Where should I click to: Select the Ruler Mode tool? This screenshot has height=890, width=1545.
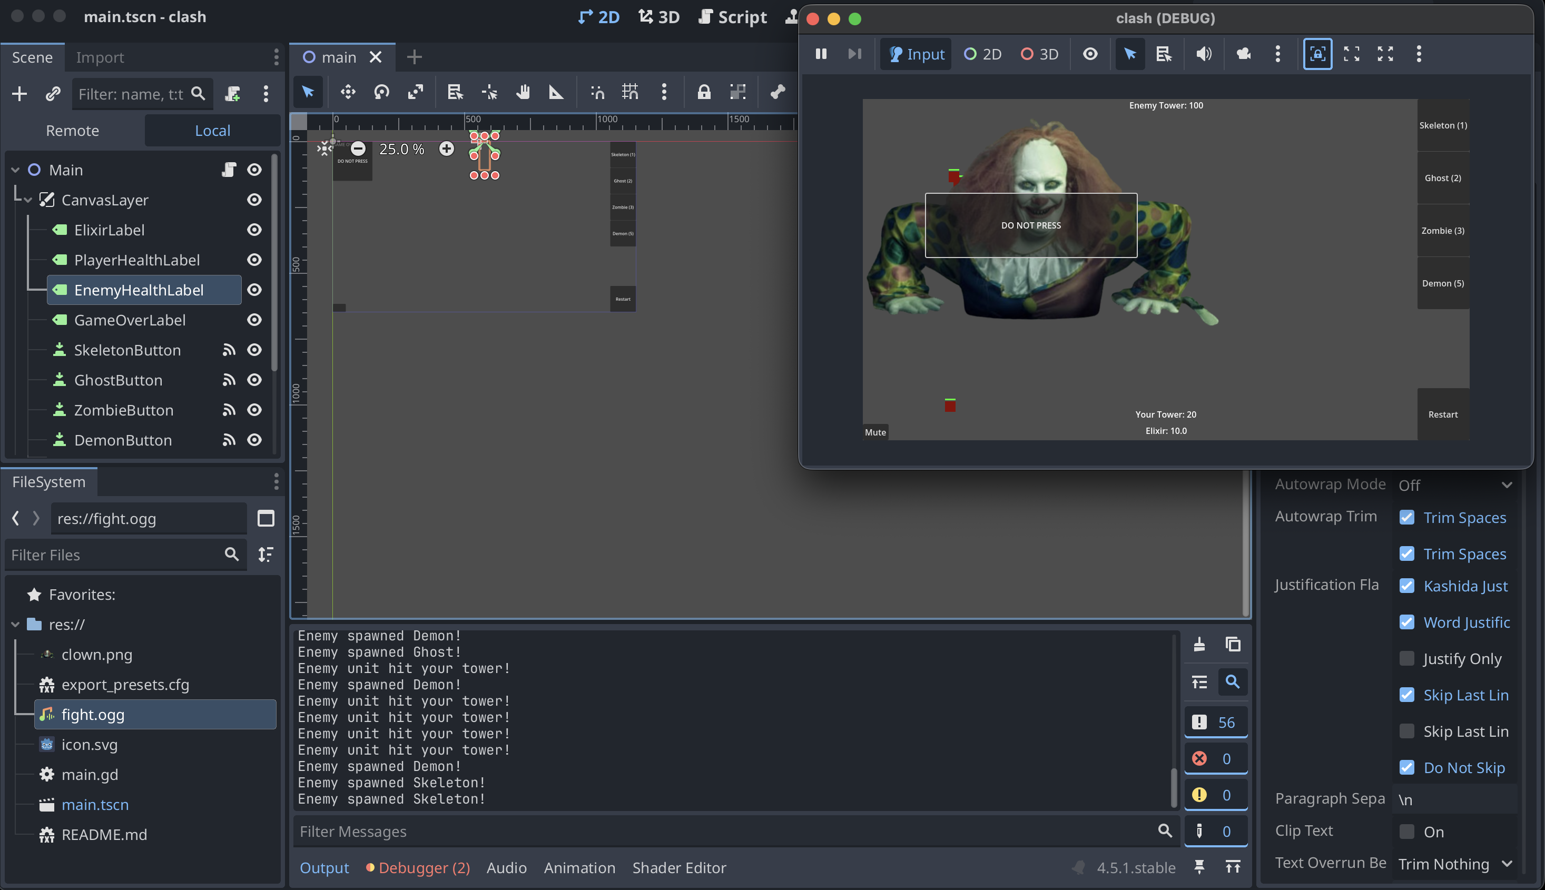[x=556, y=92]
